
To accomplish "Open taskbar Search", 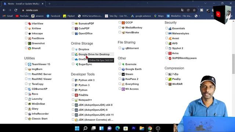I will [x=85, y=128].
